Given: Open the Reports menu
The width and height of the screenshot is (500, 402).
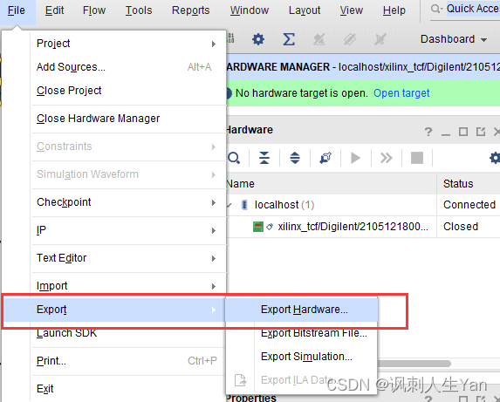Looking at the screenshot, I should coord(191,10).
